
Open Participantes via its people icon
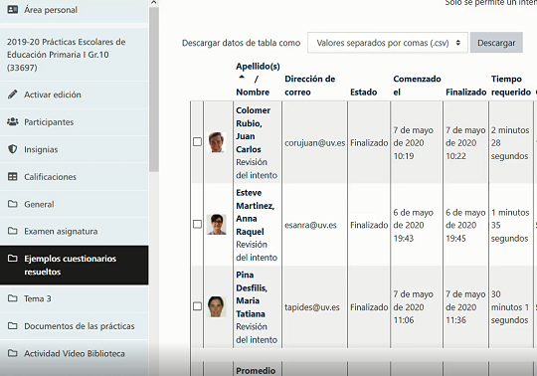(x=13, y=121)
